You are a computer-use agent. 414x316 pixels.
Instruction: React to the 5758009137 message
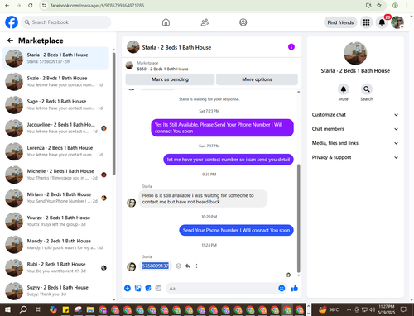tap(179, 266)
